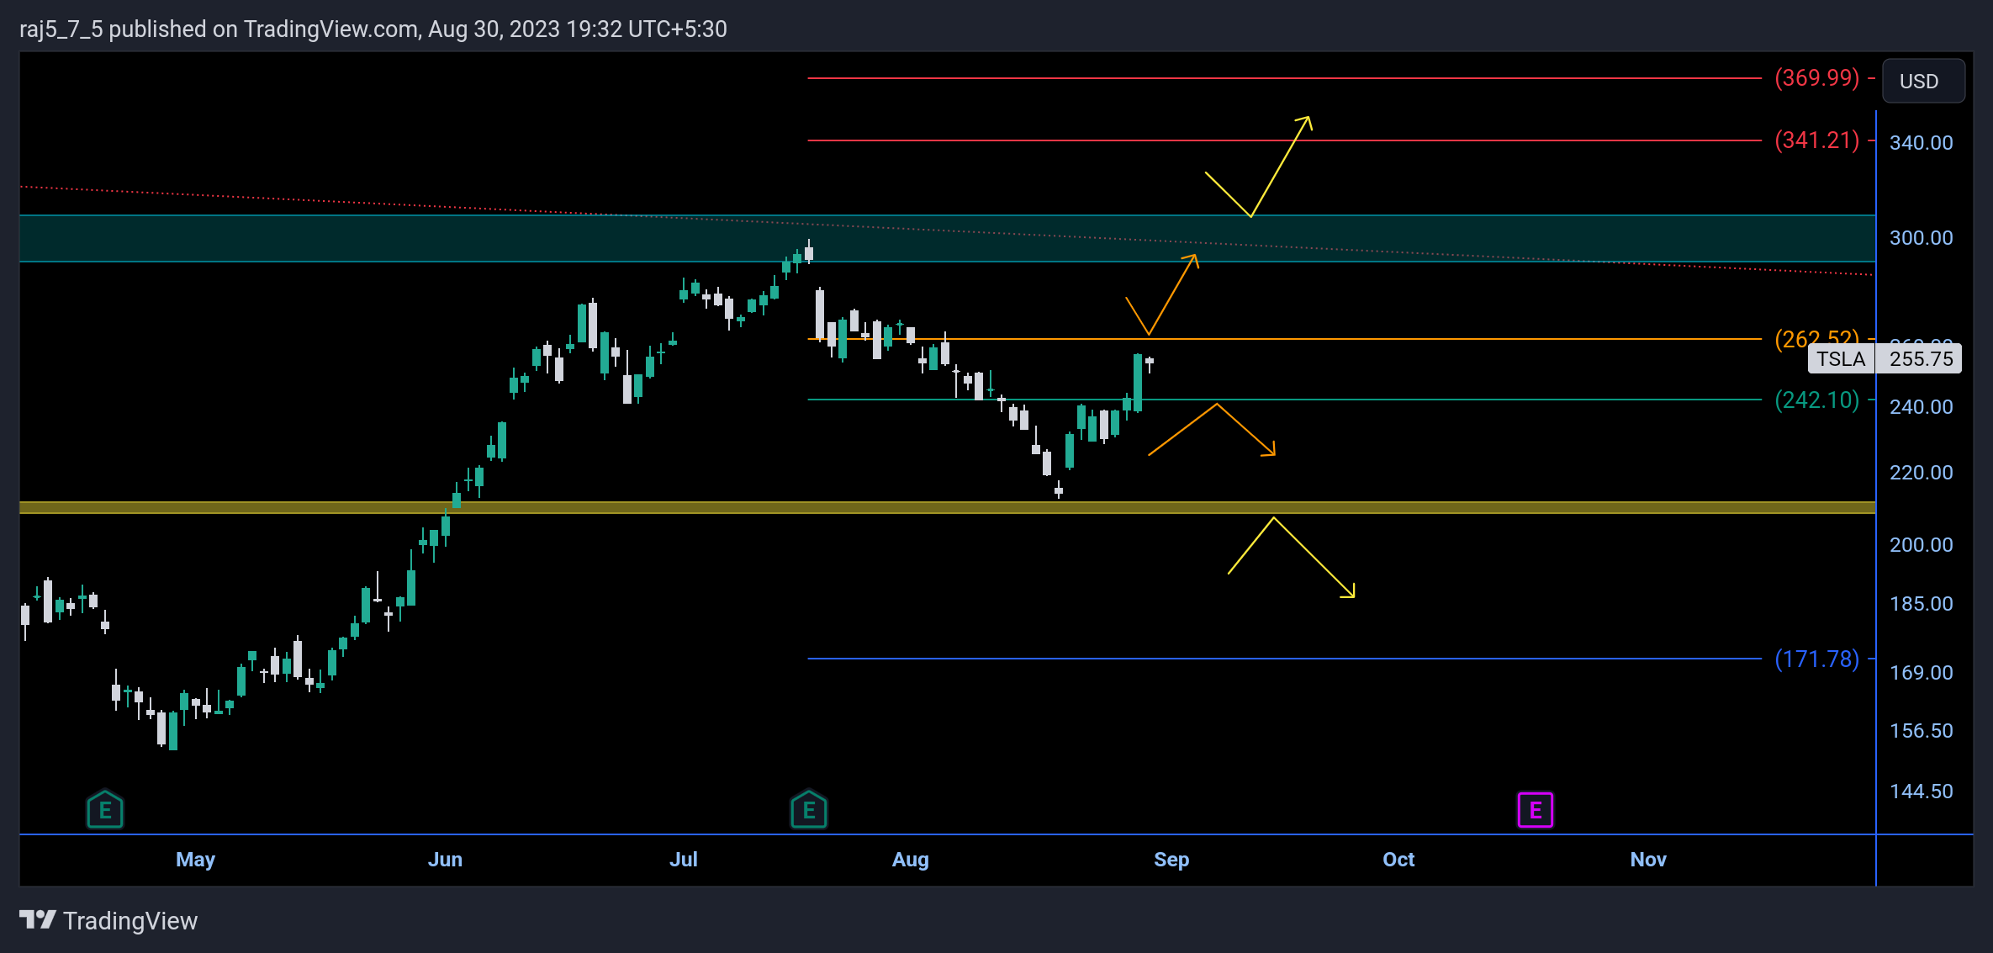Click the 156.50 price axis label

(1921, 731)
